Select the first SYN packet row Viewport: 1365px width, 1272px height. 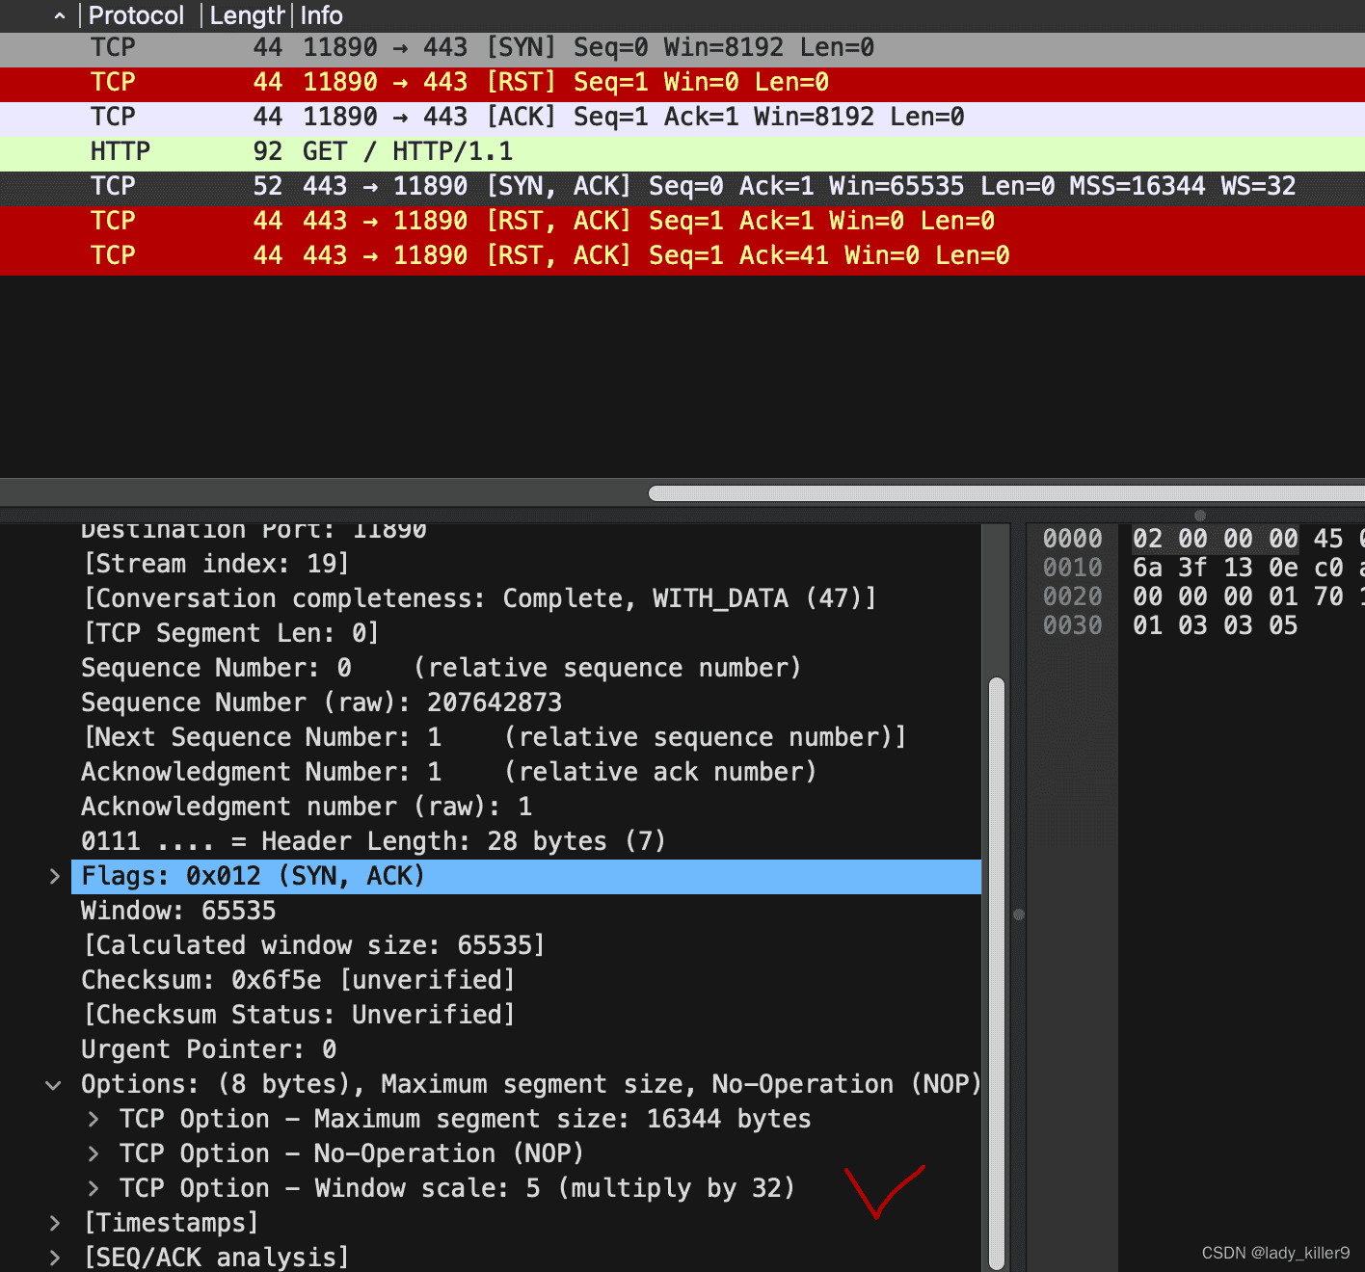point(482,47)
